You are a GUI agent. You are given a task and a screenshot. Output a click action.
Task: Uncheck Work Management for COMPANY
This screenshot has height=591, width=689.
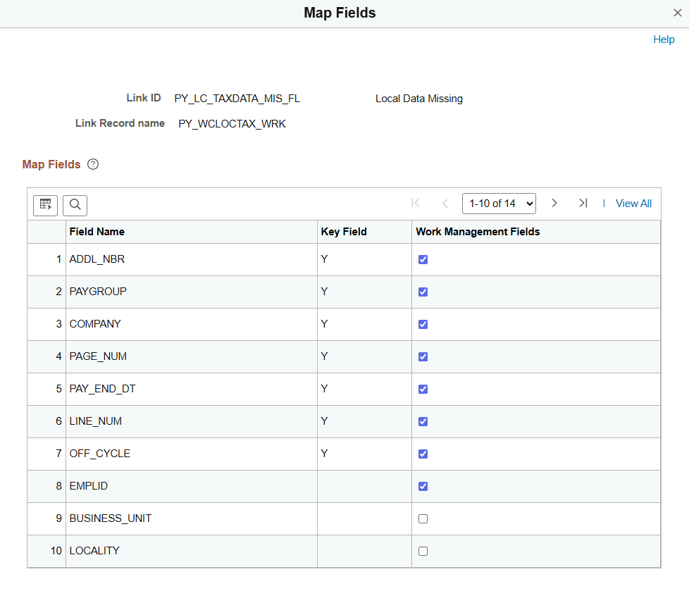423,324
